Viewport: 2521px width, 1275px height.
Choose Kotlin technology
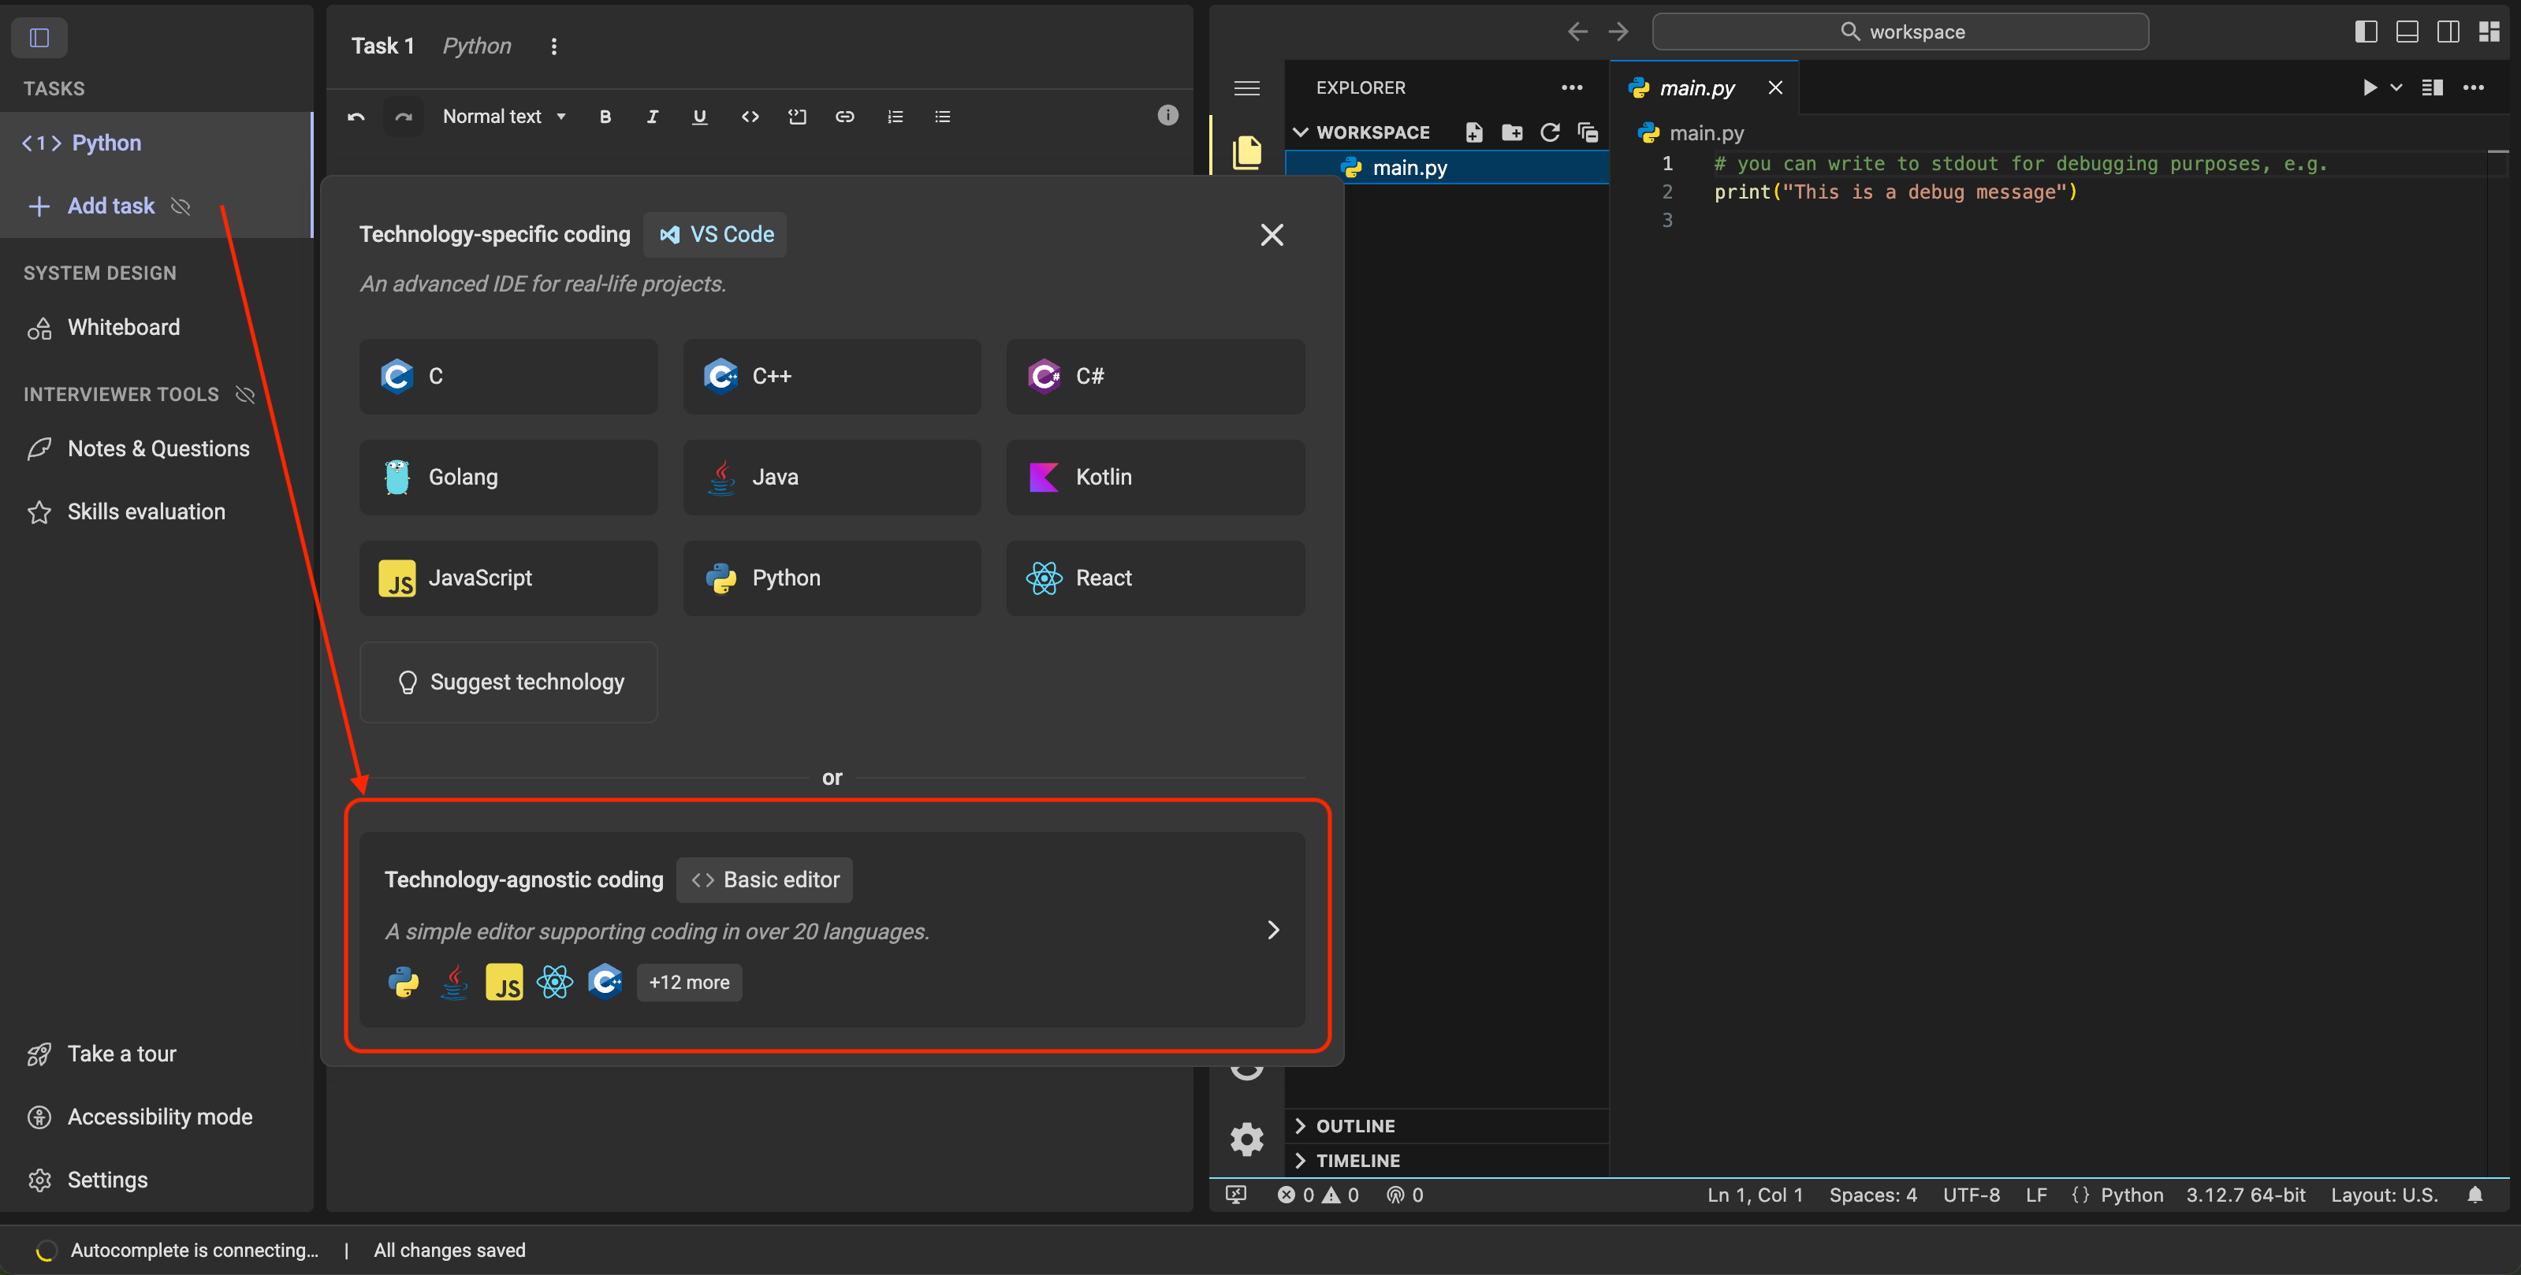pyautogui.click(x=1155, y=477)
